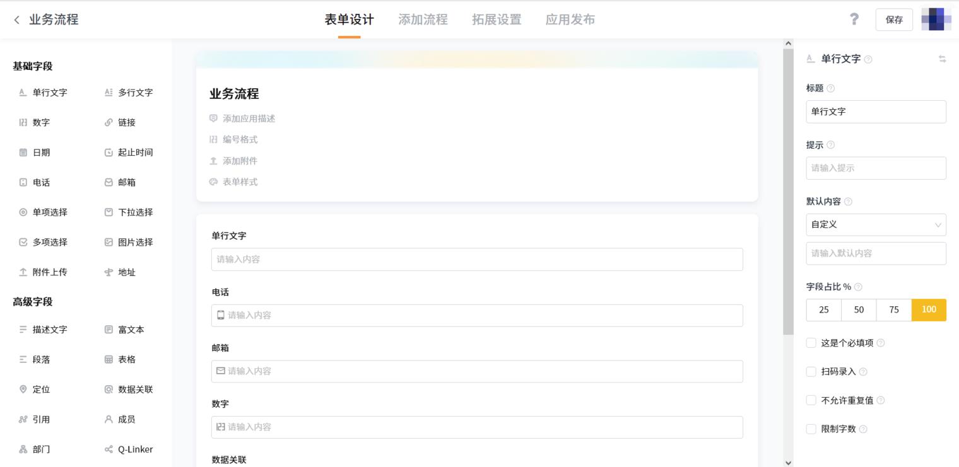Open the 默认内容 自定义 dropdown

(876, 224)
